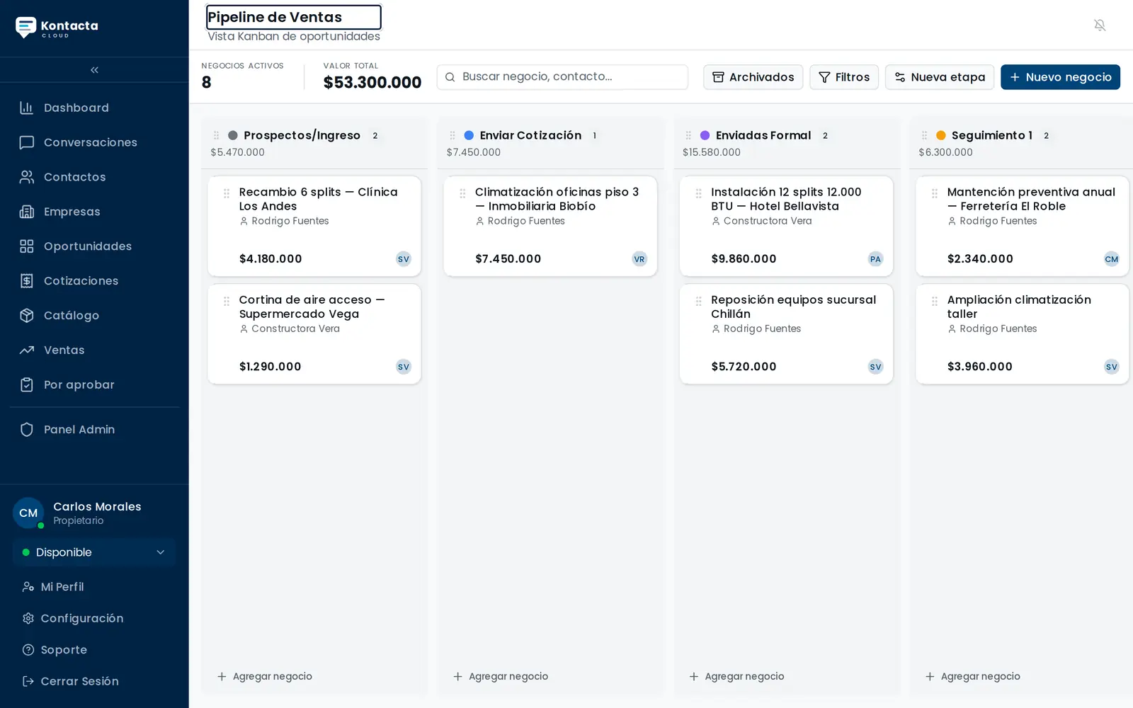The image size is (1133, 708).
Task: Click Constructora Vera on Cortina card
Action: point(295,329)
